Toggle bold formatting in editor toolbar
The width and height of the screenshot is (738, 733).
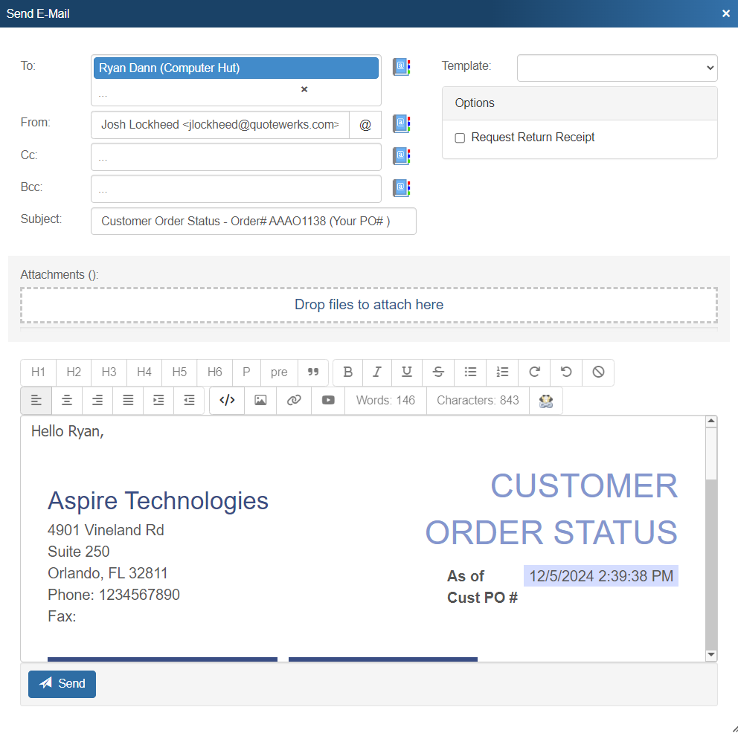347,372
